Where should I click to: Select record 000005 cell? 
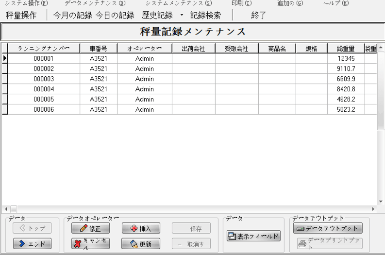click(x=44, y=99)
